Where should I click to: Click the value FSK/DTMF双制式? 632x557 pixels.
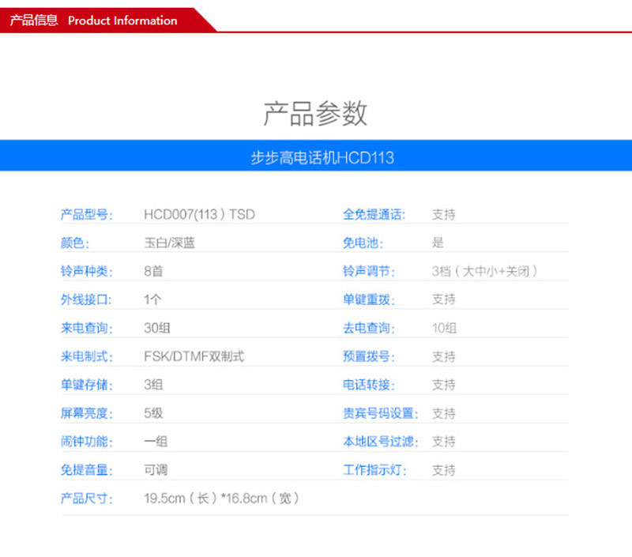(x=194, y=356)
